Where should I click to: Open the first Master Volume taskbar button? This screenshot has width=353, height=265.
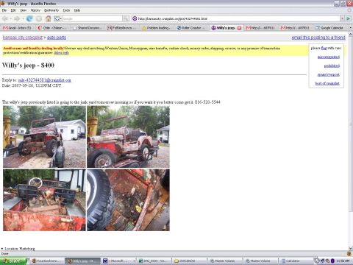point(226,261)
